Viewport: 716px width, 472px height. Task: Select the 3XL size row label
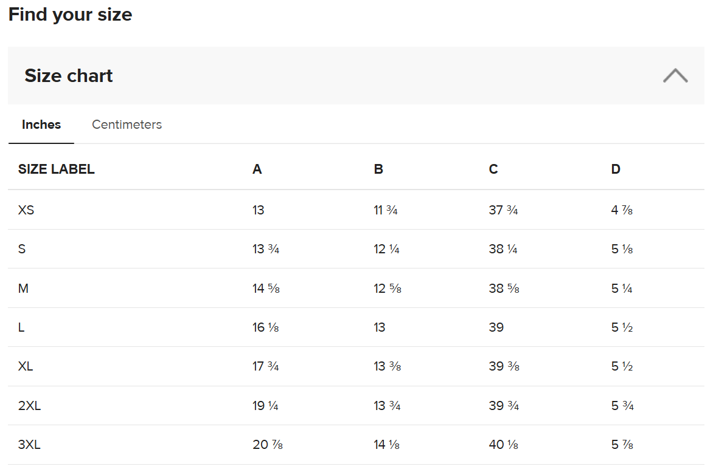tap(29, 445)
